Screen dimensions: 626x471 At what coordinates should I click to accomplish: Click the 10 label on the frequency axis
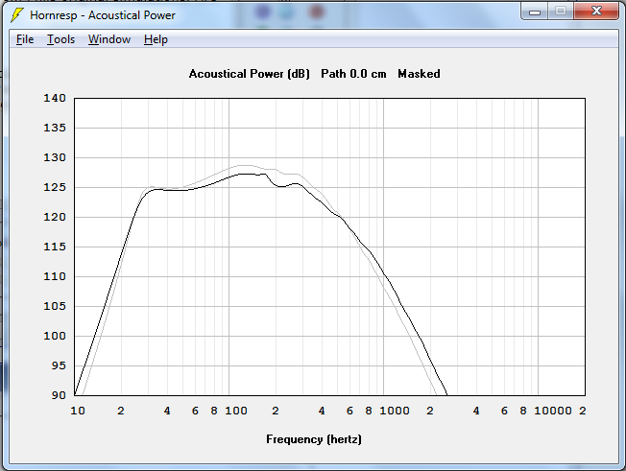pyautogui.click(x=78, y=411)
